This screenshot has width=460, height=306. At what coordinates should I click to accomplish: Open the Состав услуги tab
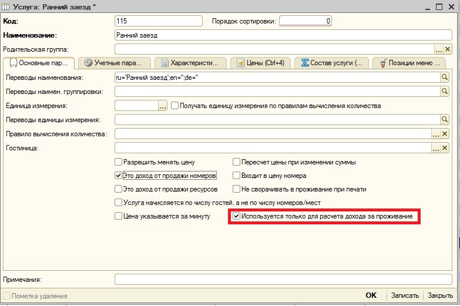tap(331, 63)
